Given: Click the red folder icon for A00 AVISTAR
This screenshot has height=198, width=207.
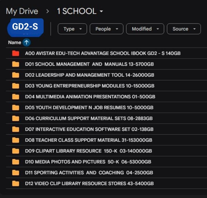Looking at the screenshot, I should pos(16,53).
